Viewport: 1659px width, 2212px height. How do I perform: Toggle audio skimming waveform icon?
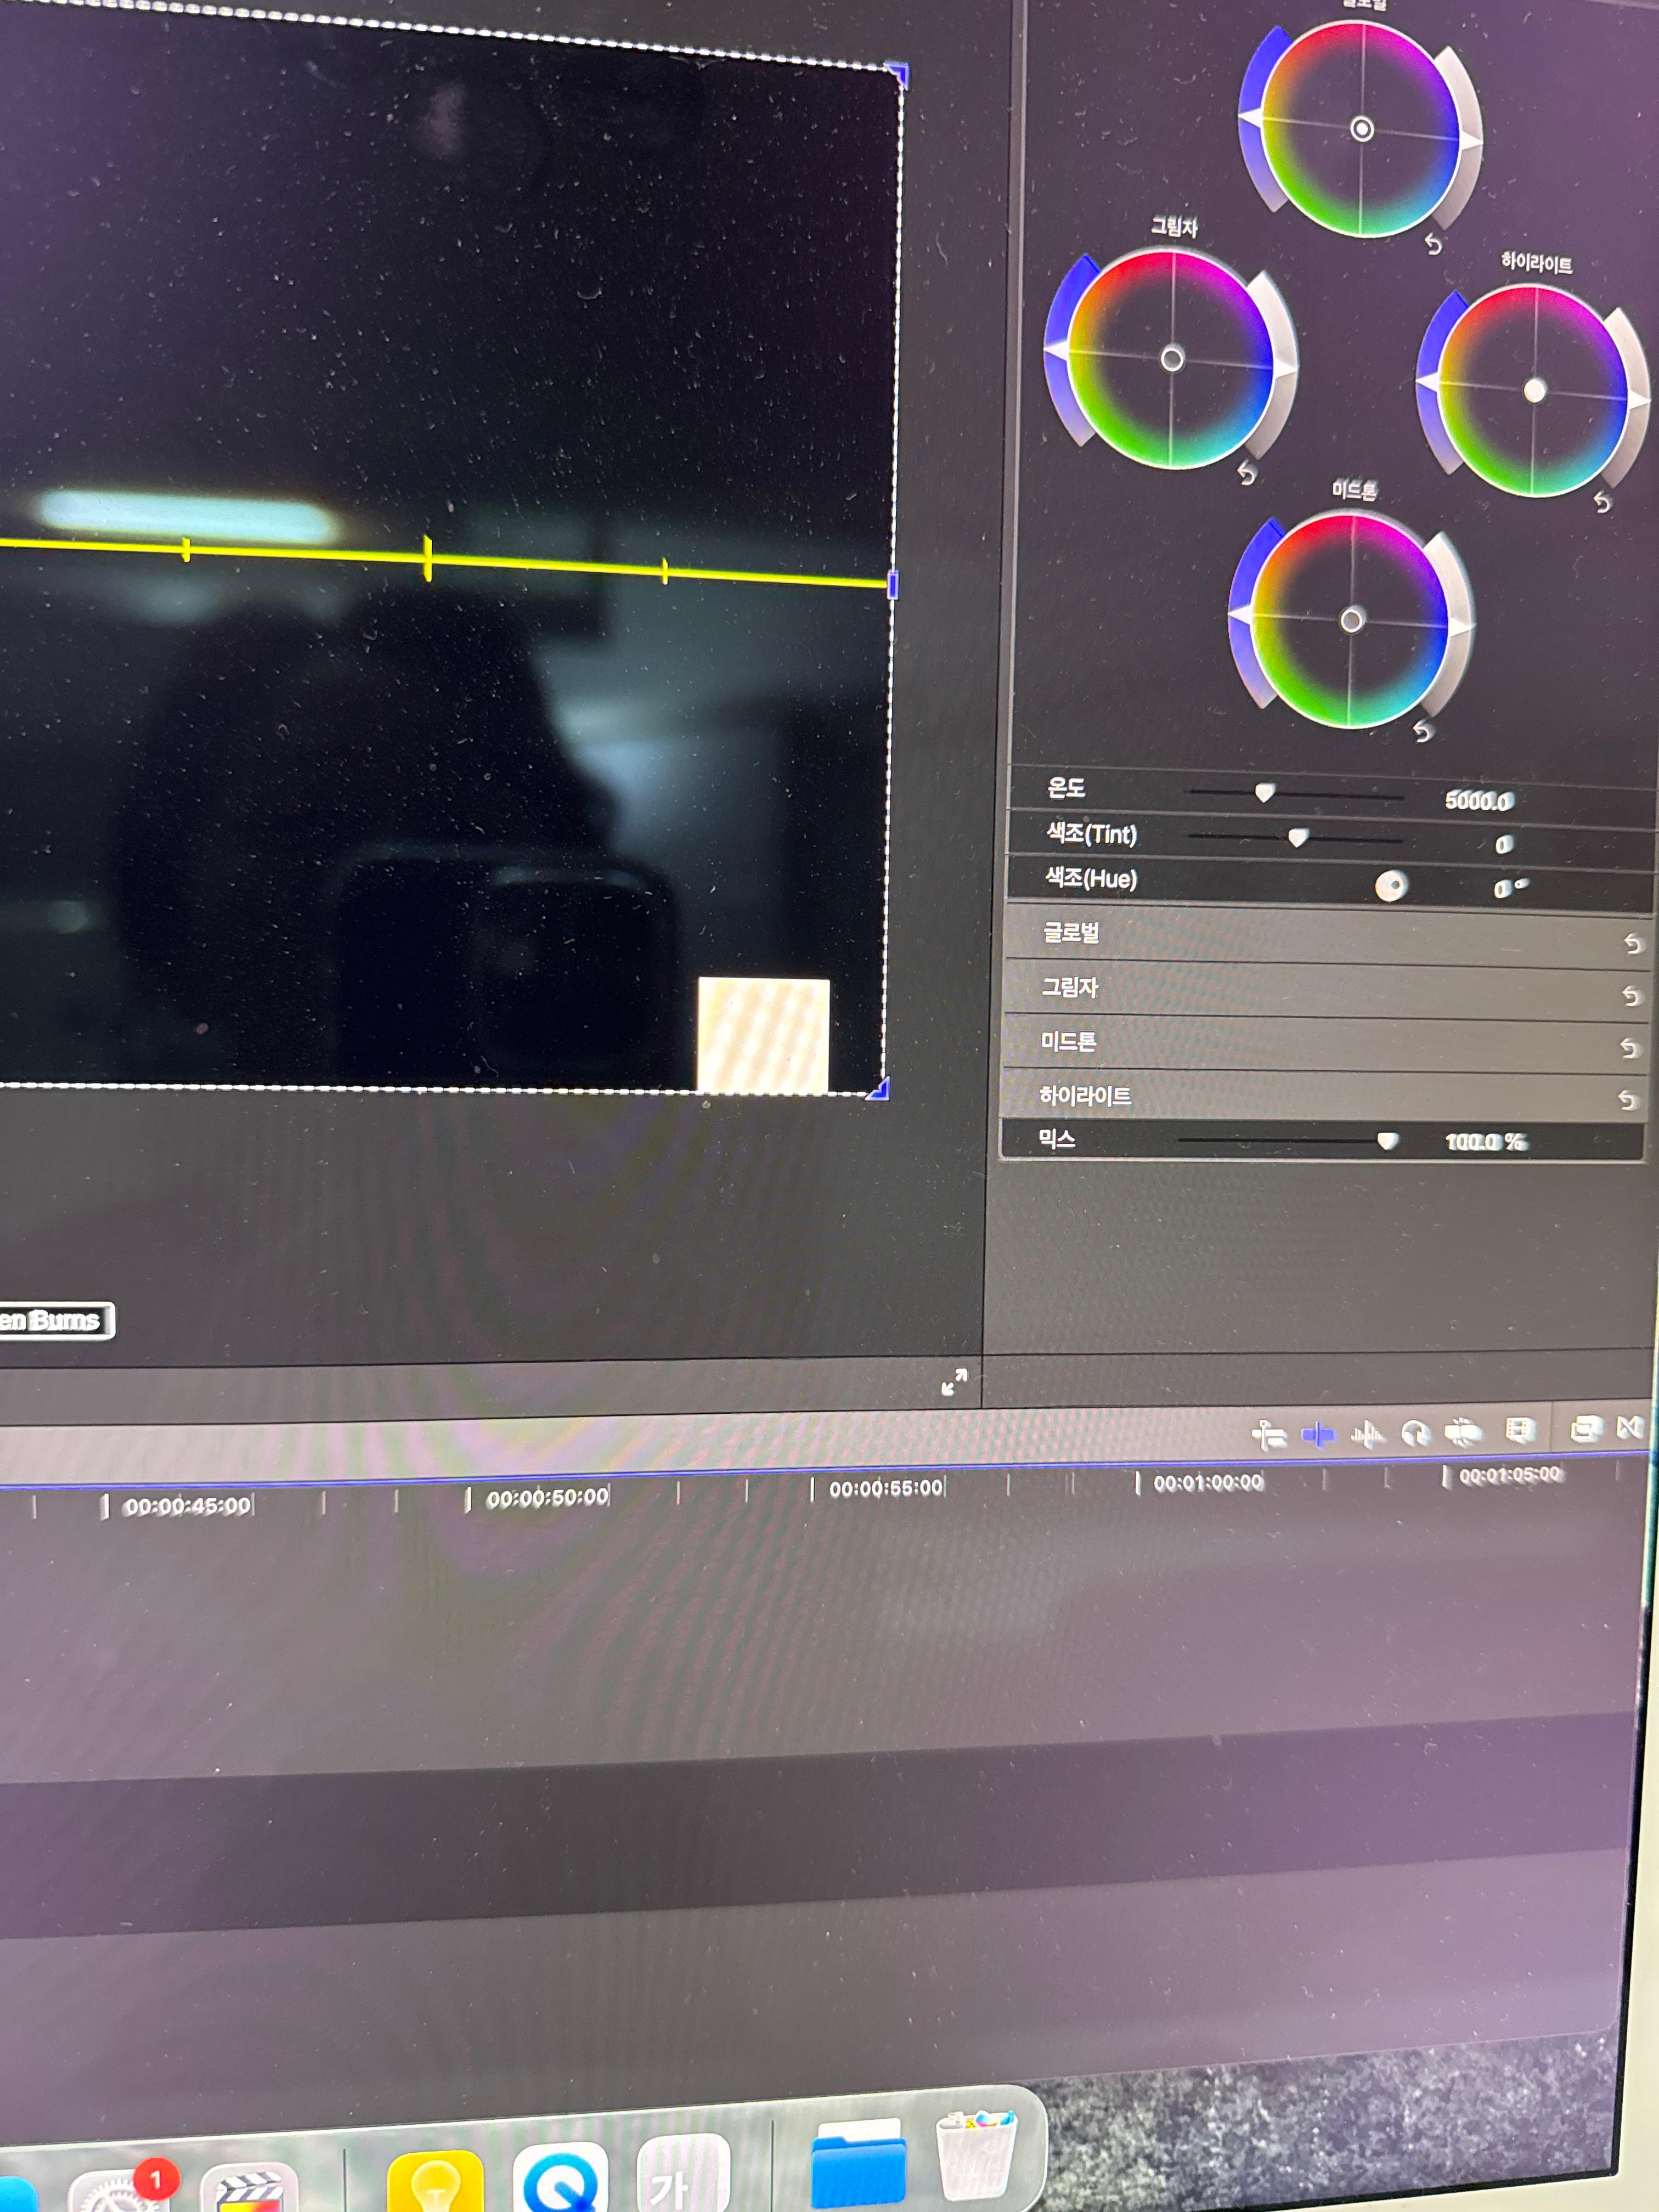(x=1367, y=1435)
